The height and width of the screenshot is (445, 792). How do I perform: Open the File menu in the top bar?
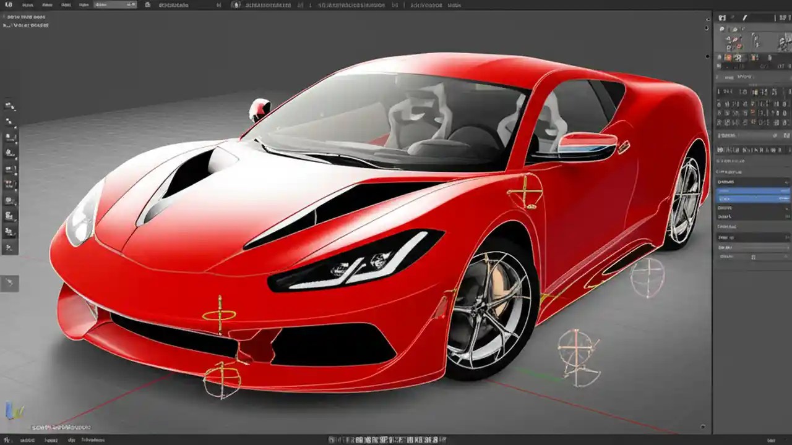point(27,4)
